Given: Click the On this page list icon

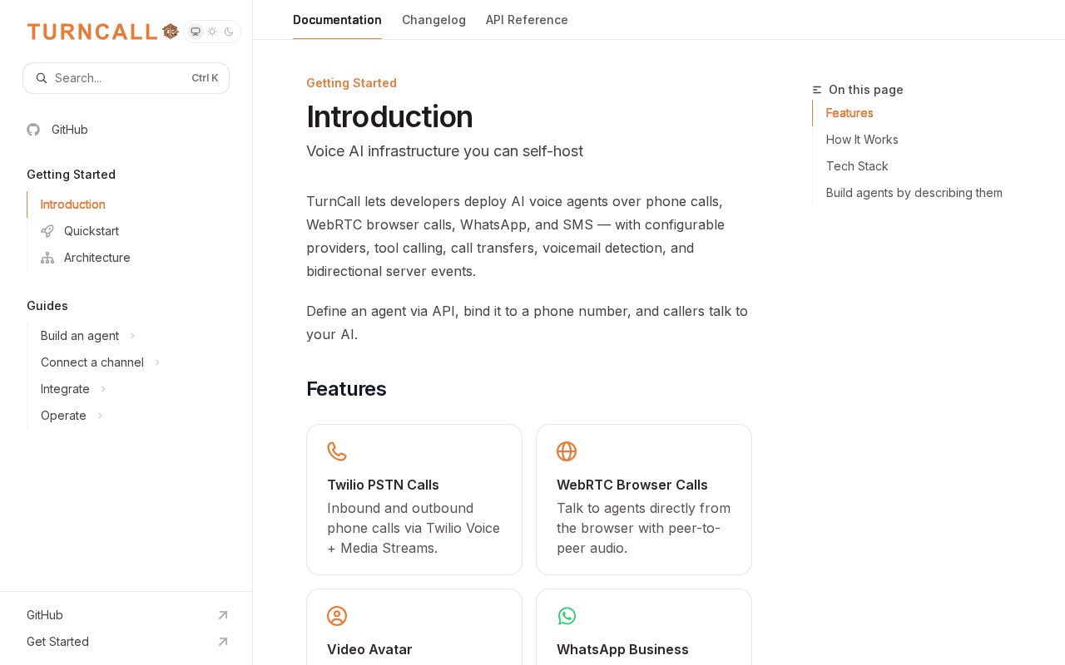Looking at the screenshot, I should [817, 90].
